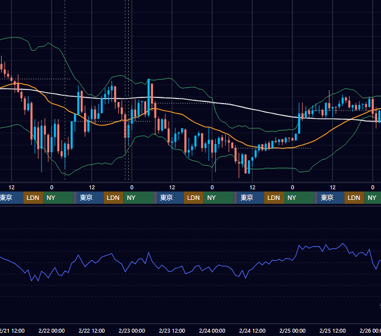Image resolution: width=381 pixels, height=336 pixels.
Task: Select the LDN session block on 2/24
Action: point(274,198)
